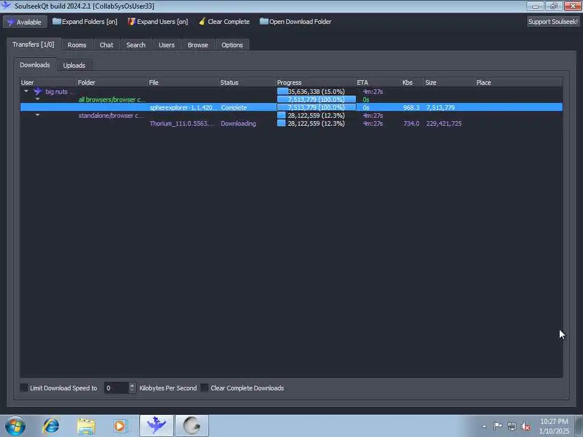Select the Uploads sub-tab
Screen dimensions: 583x437
(75, 65)
